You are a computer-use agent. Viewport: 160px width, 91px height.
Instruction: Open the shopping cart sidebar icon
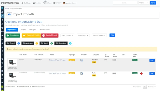[x=2, y=63]
